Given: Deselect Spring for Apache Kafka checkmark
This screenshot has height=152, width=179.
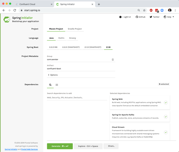Looking at the screenshot, I should [166, 117].
